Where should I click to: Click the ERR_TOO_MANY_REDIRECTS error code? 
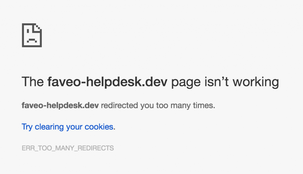tap(68, 148)
